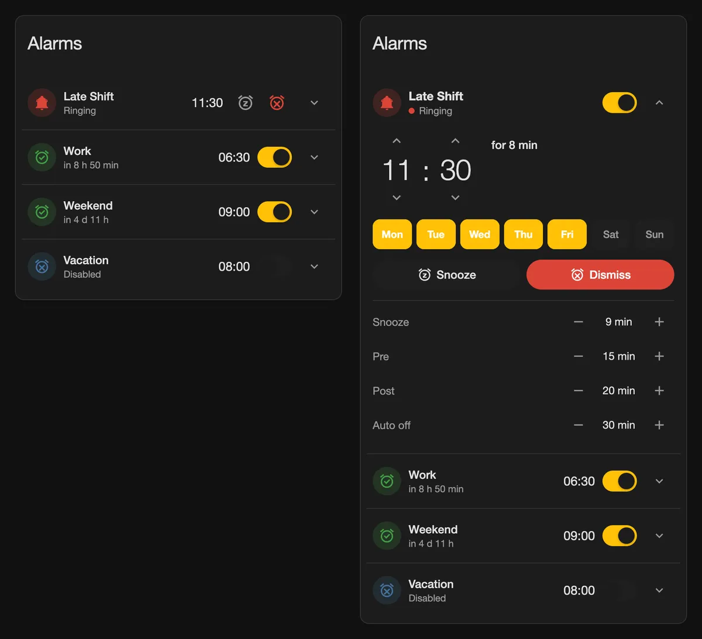This screenshot has width=702, height=639.
Task: Deselect the Fri day button
Action: click(x=567, y=234)
